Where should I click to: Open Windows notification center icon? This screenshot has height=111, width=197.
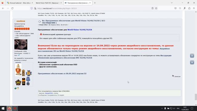point(192,108)
